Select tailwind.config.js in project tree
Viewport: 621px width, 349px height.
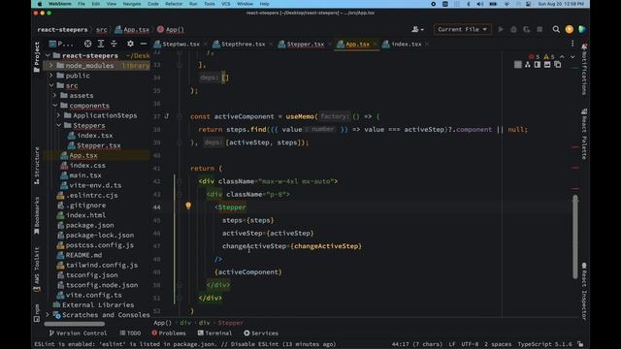(x=102, y=265)
